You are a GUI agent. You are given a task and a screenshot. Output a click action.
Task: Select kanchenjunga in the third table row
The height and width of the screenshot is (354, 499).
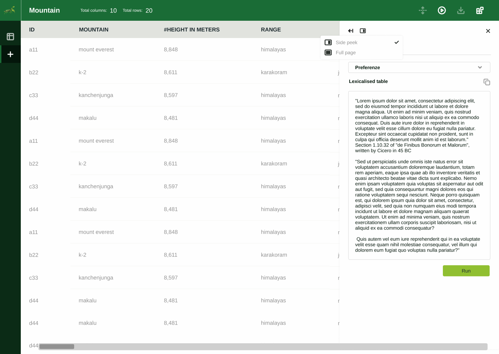96,95
